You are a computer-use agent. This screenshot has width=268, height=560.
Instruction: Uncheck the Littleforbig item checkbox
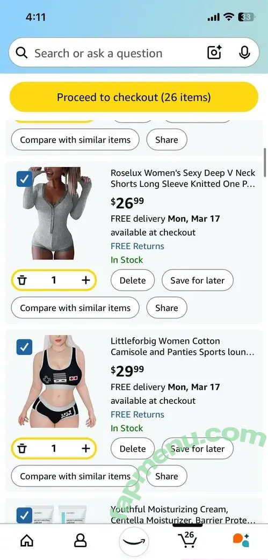click(x=24, y=347)
